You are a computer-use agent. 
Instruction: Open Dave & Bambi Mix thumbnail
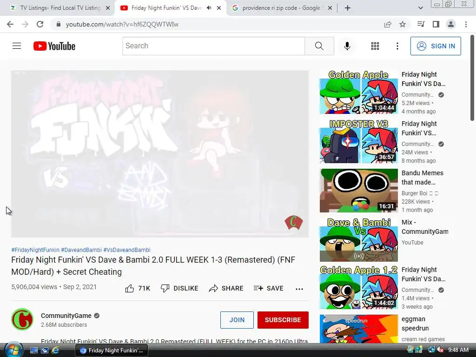click(x=358, y=240)
